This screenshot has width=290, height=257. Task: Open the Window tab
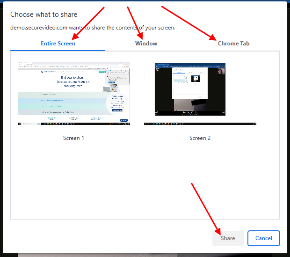click(146, 44)
